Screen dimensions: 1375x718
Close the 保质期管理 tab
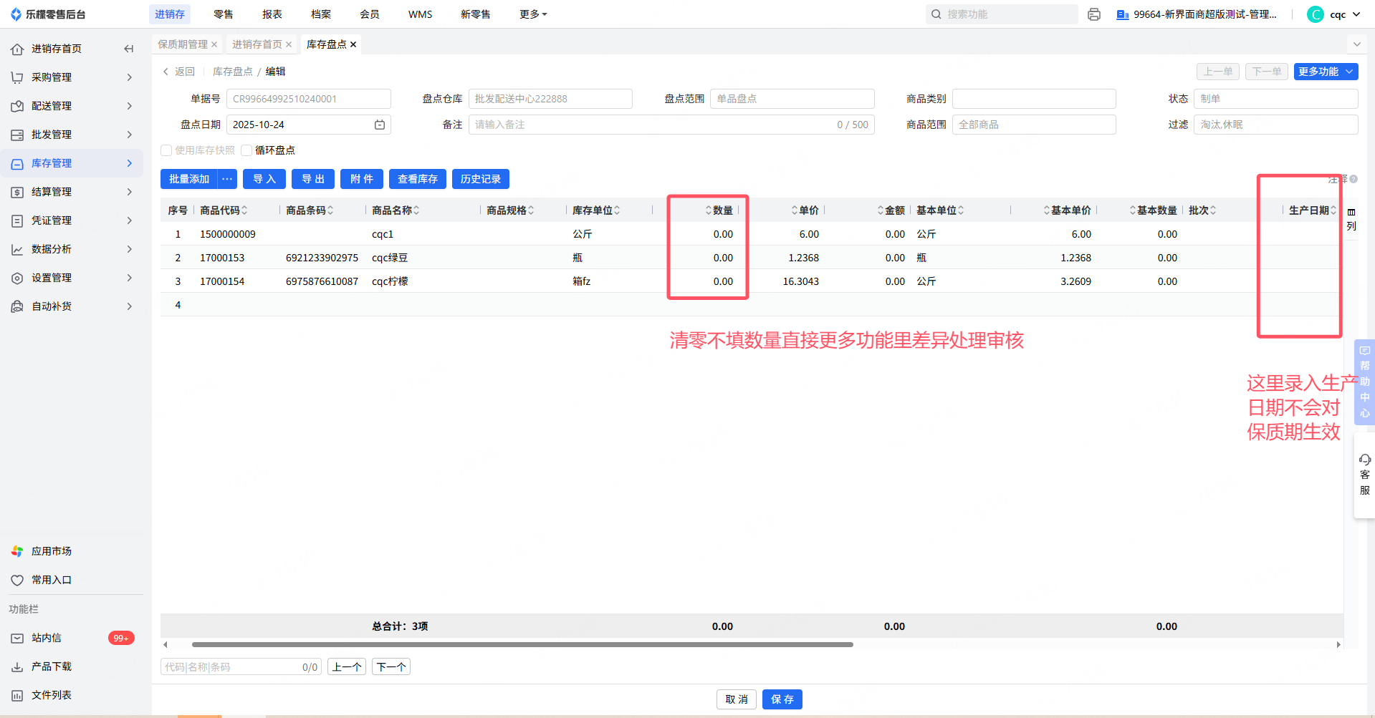tap(214, 44)
